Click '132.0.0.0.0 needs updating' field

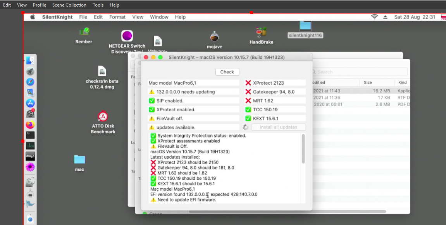[194, 92]
